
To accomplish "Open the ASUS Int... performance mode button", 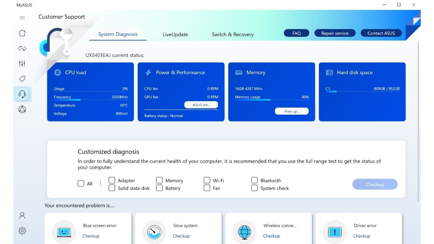I will [201, 105].
